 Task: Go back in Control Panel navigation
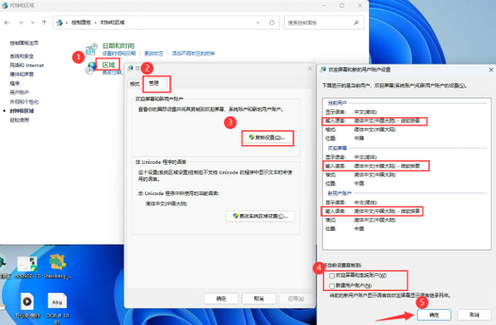click(x=7, y=22)
